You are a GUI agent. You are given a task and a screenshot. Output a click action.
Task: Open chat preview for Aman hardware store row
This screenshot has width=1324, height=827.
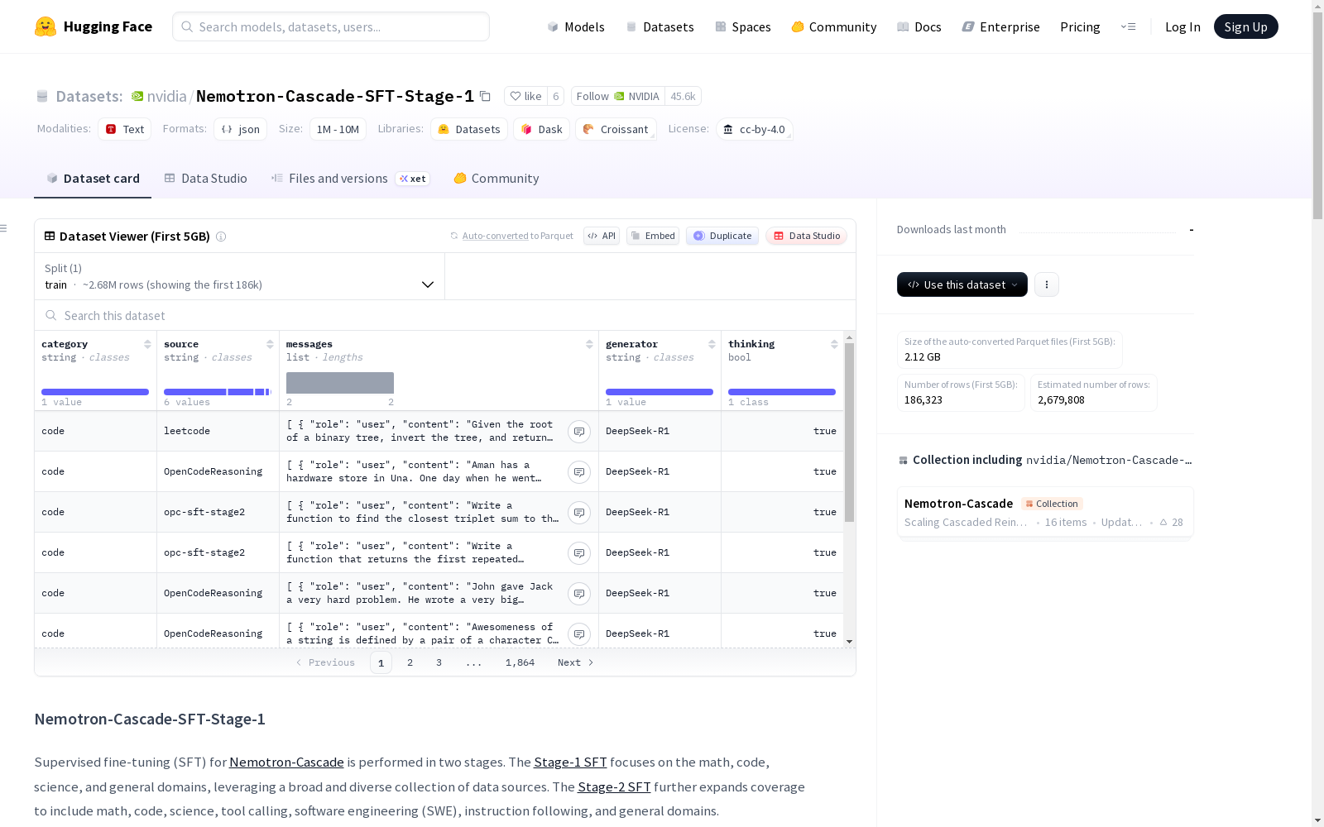tap(579, 471)
